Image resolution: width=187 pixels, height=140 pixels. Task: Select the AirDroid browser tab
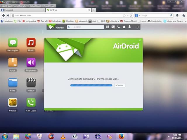pos(68,10)
